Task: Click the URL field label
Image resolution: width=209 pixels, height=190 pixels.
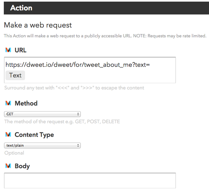Action: pyautogui.click(x=21, y=50)
